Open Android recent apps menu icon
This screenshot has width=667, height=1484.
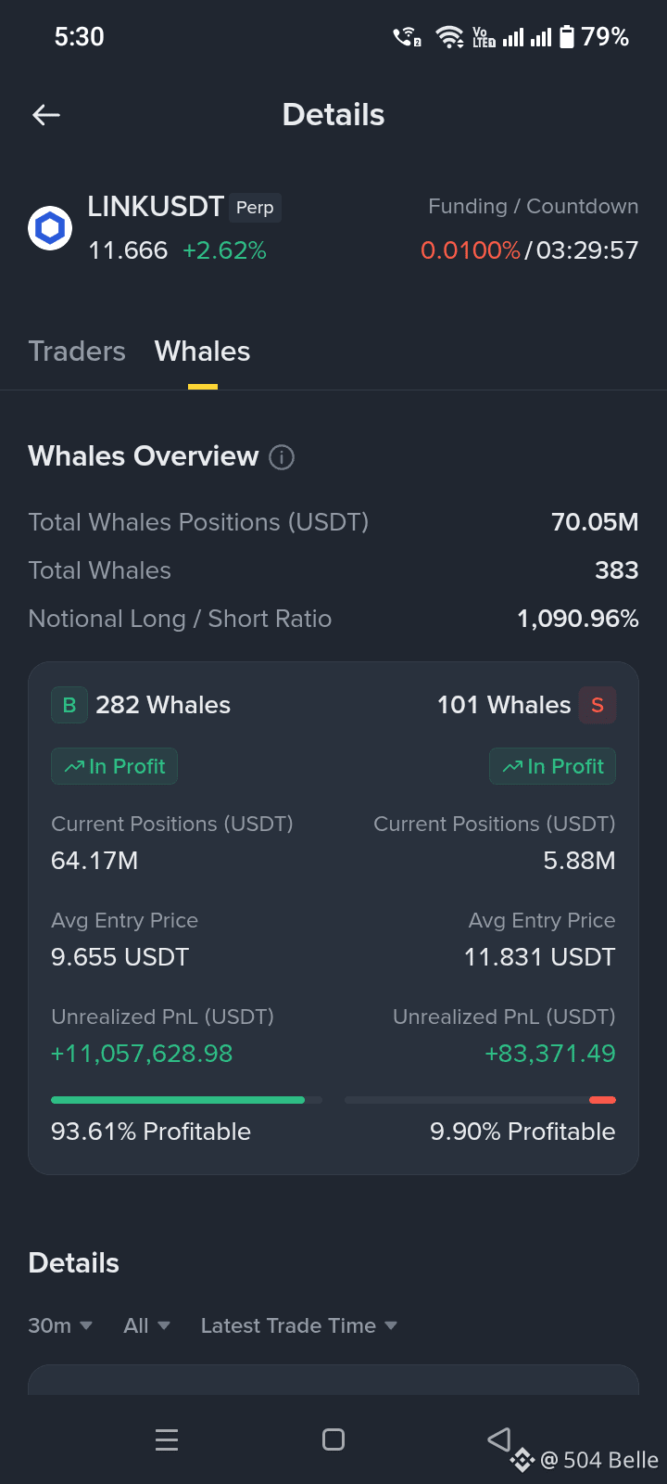pos(167,1439)
